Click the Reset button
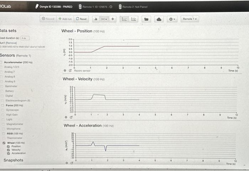Viewport: 249px width, 171px height. pos(81,19)
